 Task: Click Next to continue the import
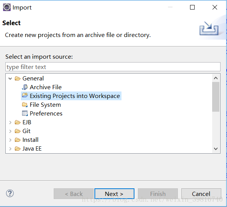(114, 194)
